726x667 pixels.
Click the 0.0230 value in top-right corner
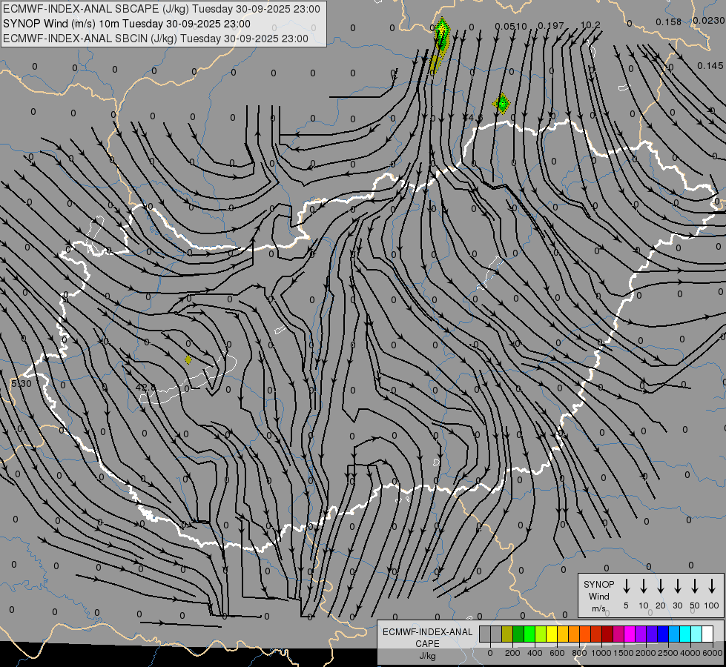point(709,20)
